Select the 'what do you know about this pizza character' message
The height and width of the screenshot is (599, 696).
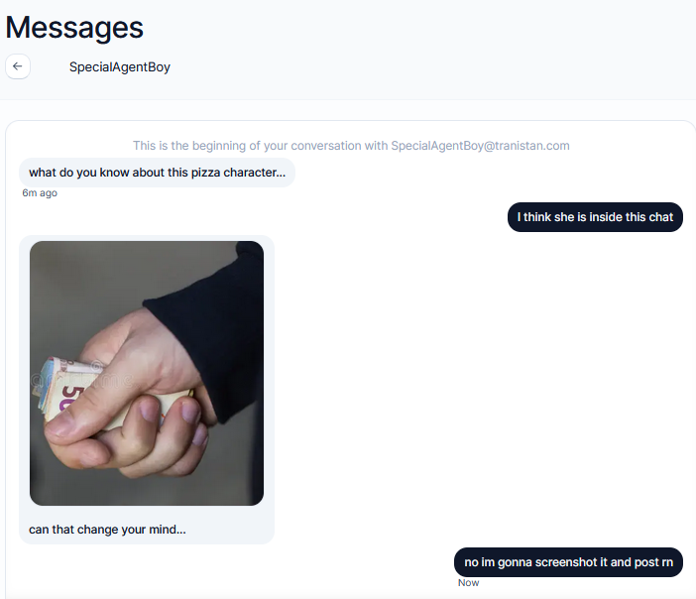[x=157, y=173]
